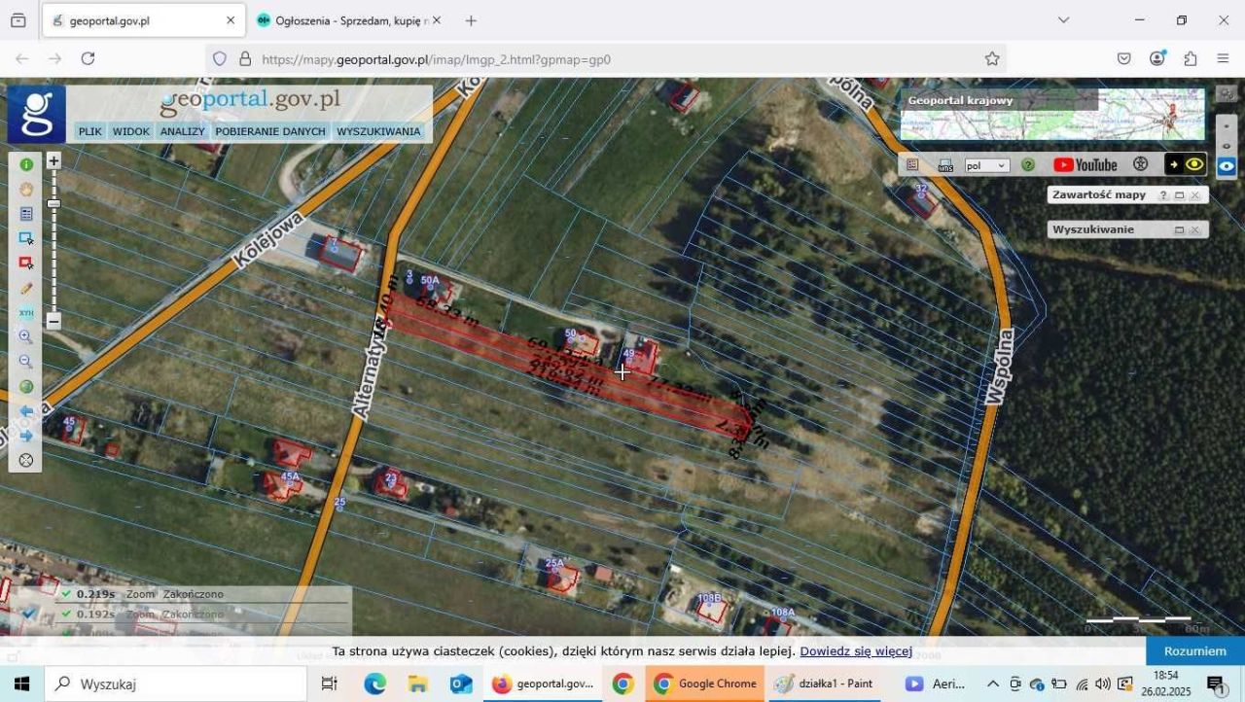Go to previous map view arrow
Image resolution: width=1245 pixels, height=702 pixels.
(x=26, y=411)
